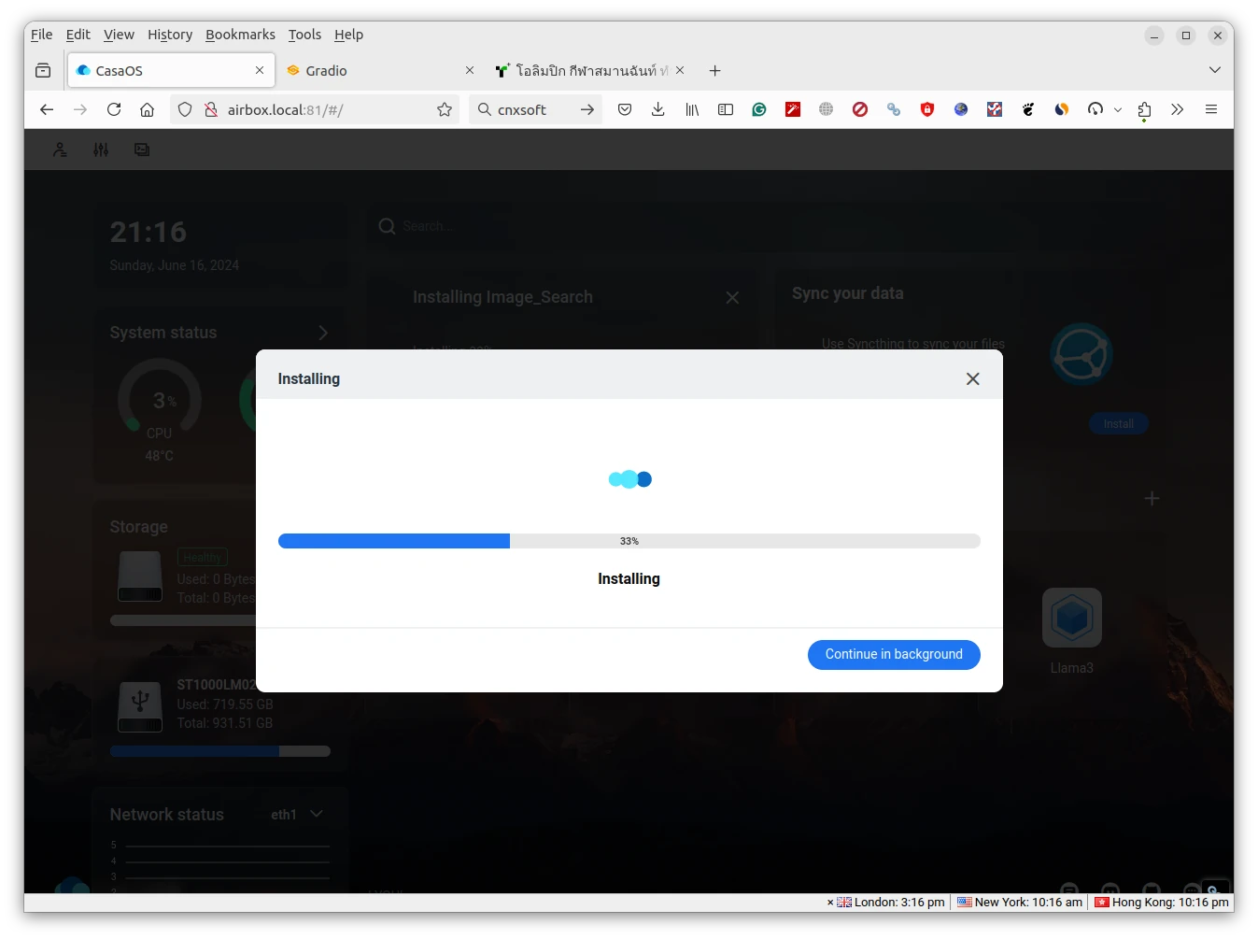
Task: Click the tracking protection shield icon
Action: pos(185,109)
